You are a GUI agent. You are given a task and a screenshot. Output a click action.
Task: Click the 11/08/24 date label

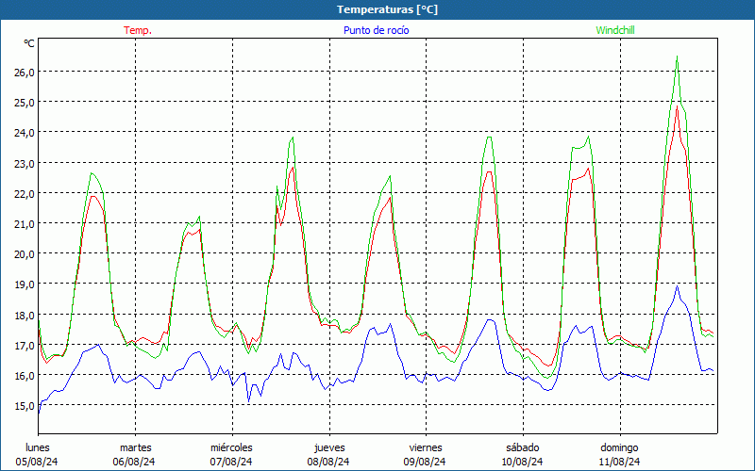[x=619, y=462]
